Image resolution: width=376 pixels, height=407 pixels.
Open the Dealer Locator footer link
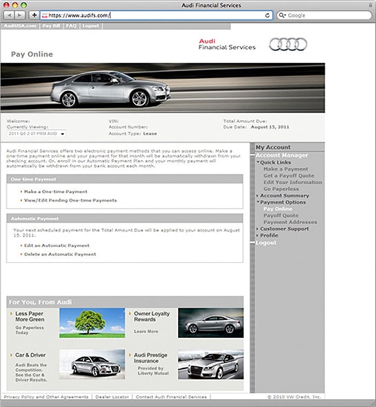click(112, 397)
